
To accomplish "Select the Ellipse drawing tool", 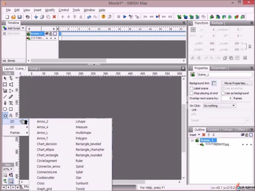I will (x=5, y=109).
